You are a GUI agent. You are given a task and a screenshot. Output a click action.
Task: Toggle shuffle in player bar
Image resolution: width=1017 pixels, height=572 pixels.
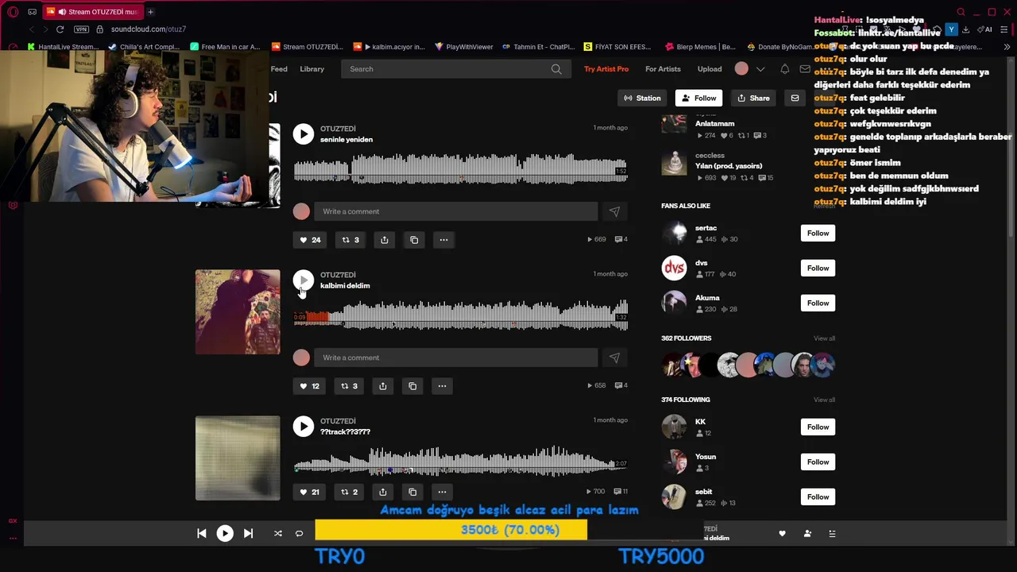pyautogui.click(x=277, y=534)
